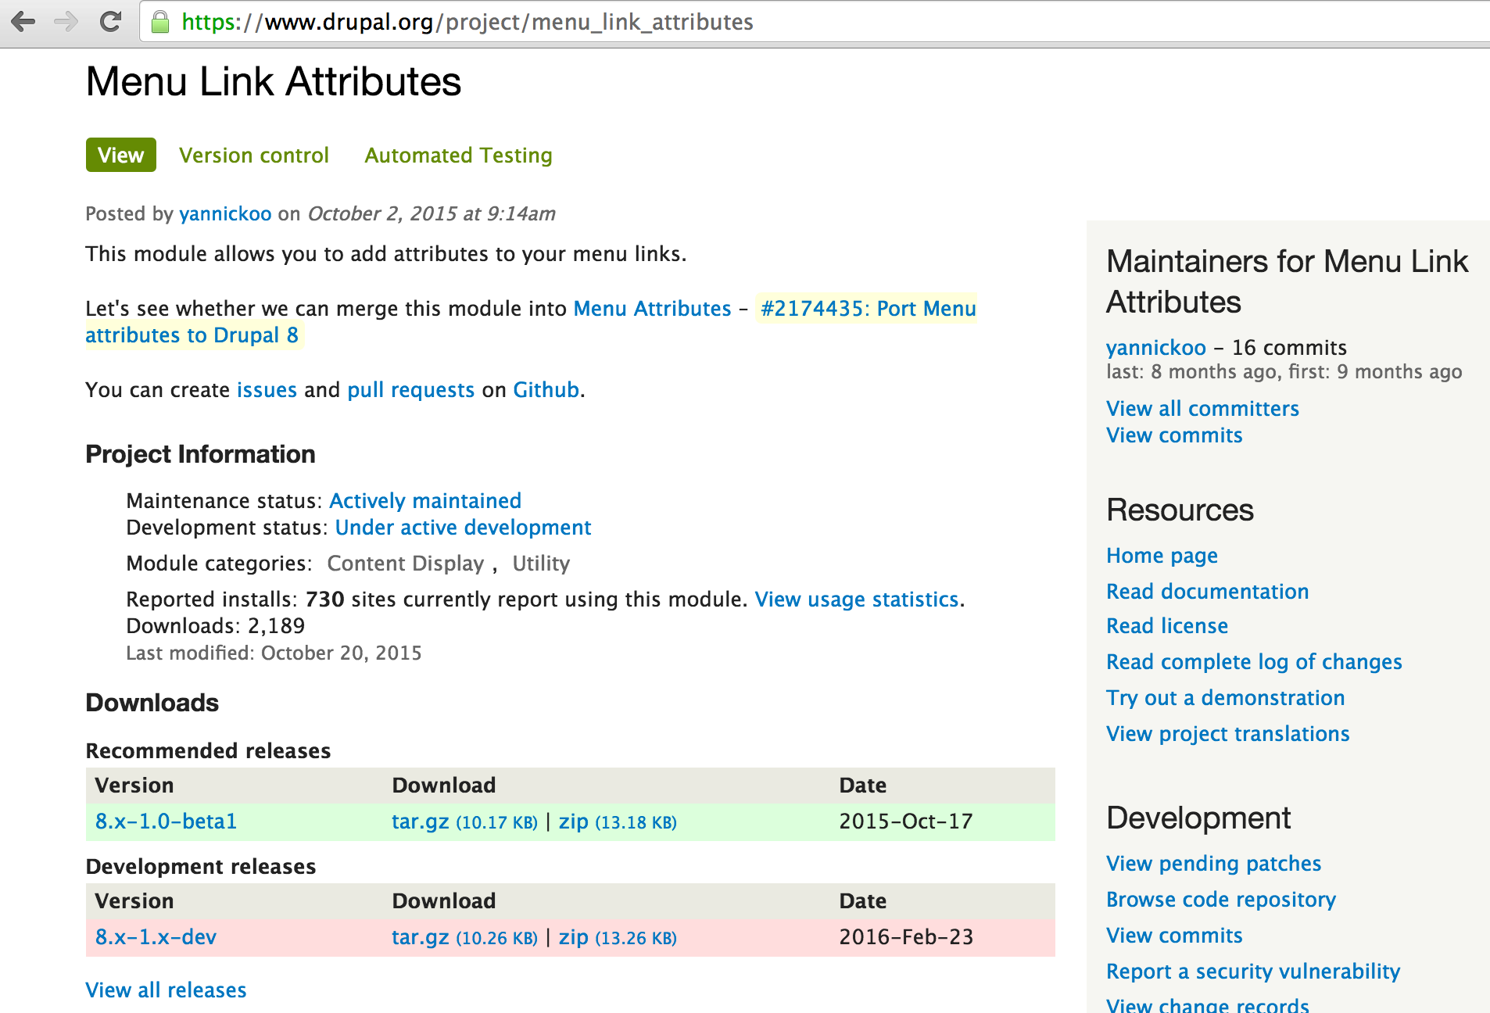Click View pending patches
The image size is (1490, 1013).
[1213, 863]
